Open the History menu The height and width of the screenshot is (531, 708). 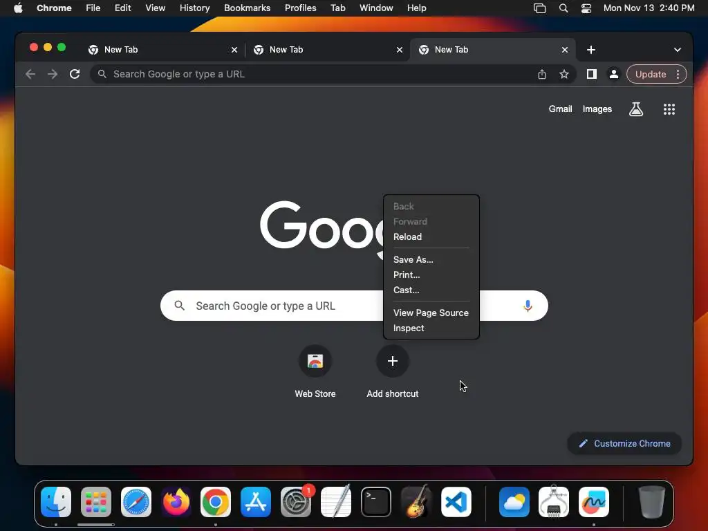[194, 8]
